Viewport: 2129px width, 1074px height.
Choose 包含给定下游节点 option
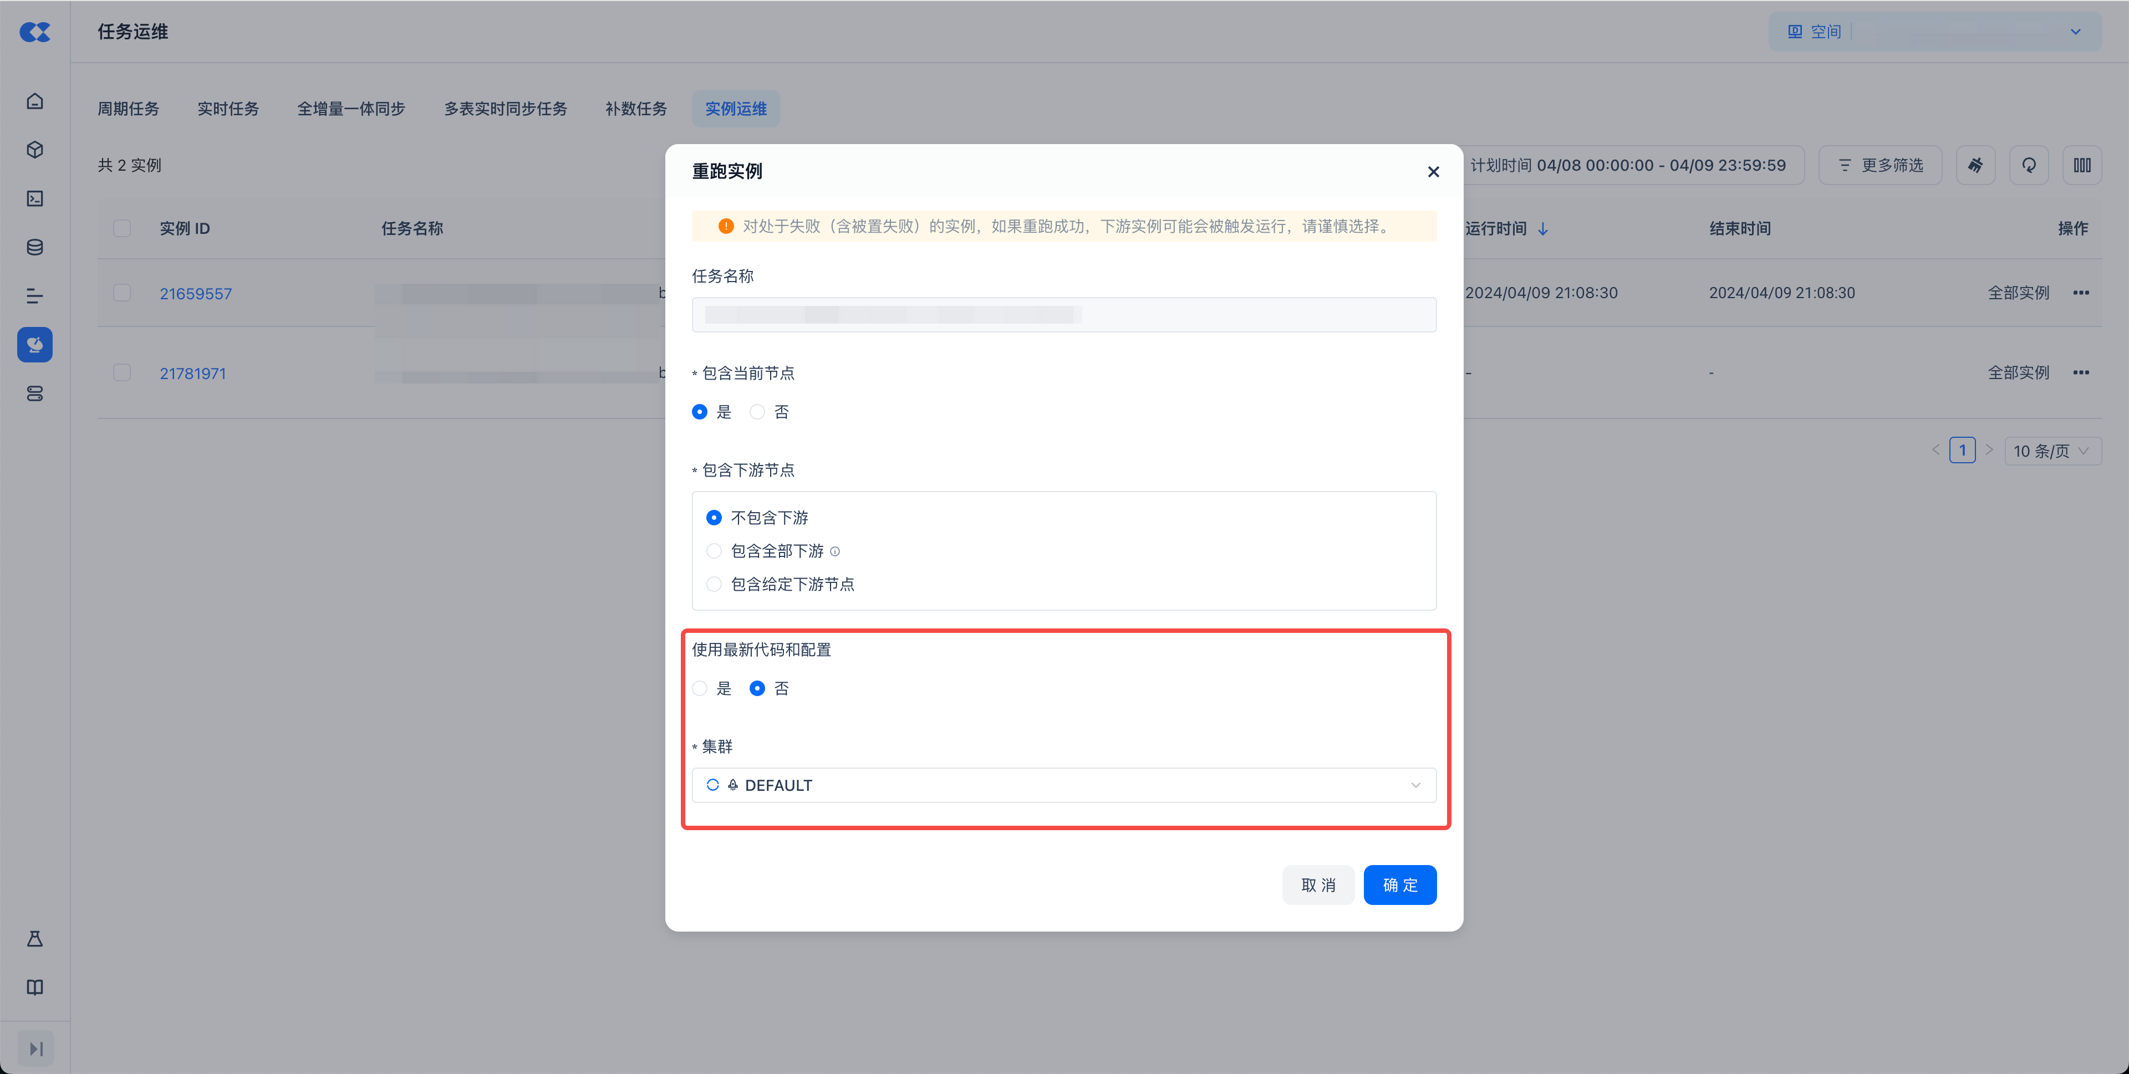714,584
